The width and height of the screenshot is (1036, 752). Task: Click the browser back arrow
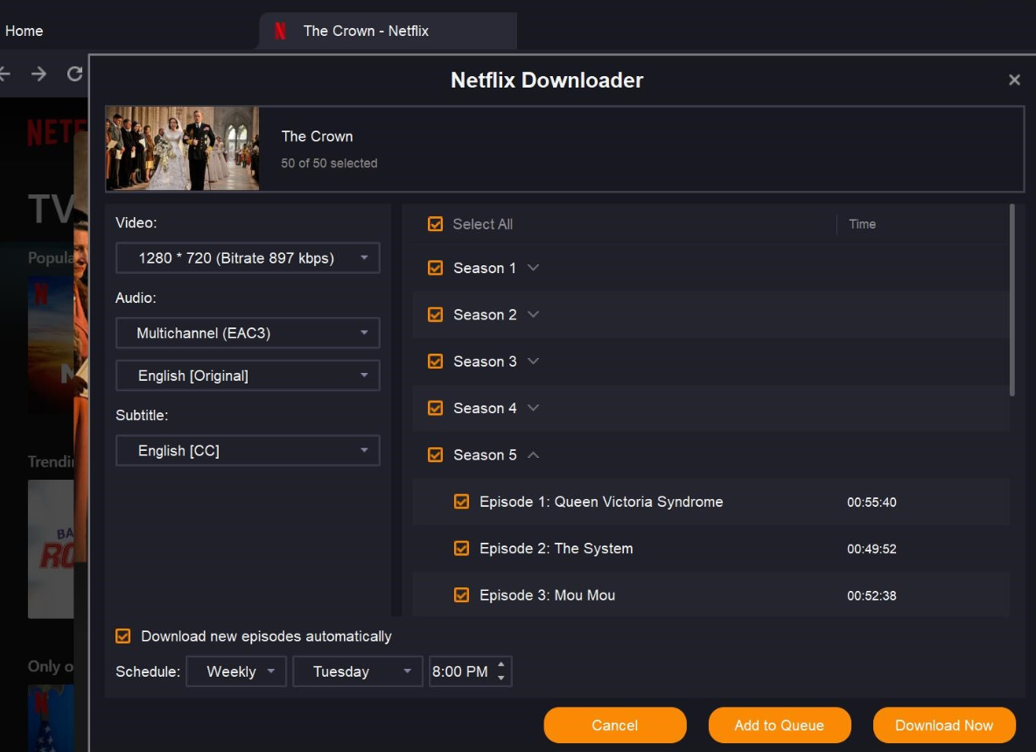(4, 74)
